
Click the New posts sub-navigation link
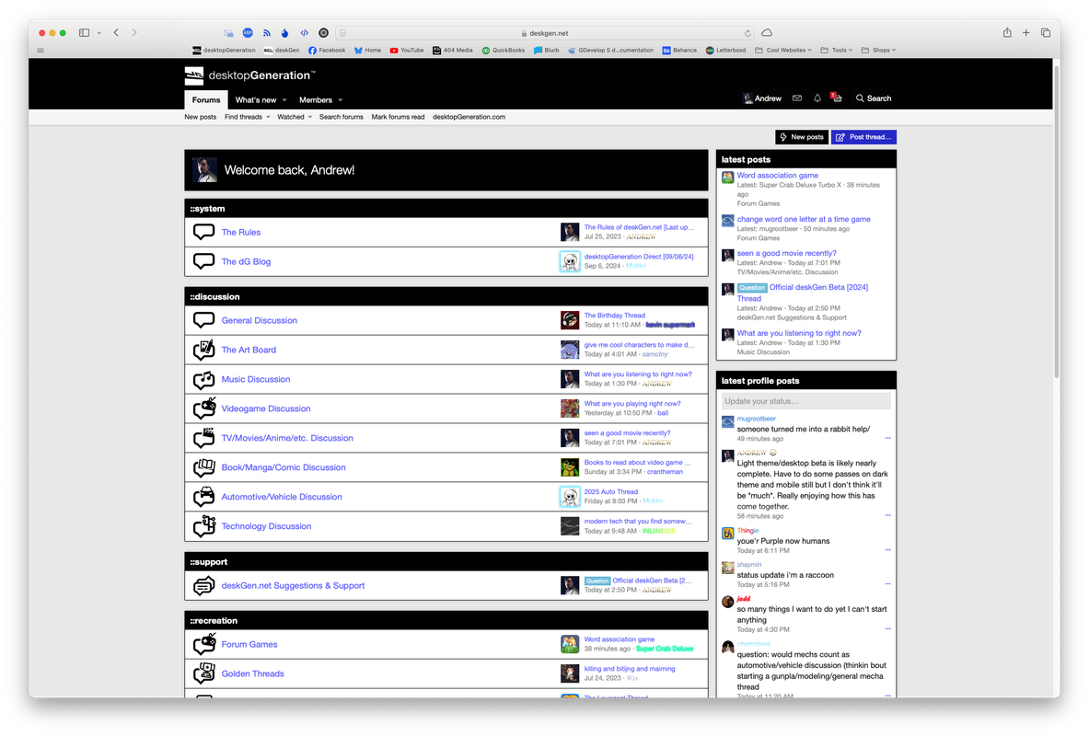click(x=200, y=117)
